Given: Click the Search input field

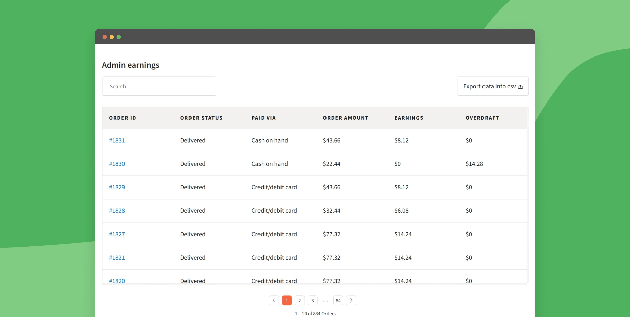Looking at the screenshot, I should point(159,86).
